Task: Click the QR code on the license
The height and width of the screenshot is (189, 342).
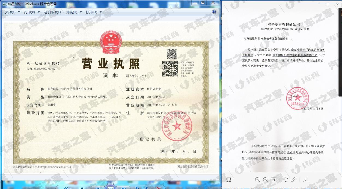Action: (x=170, y=68)
